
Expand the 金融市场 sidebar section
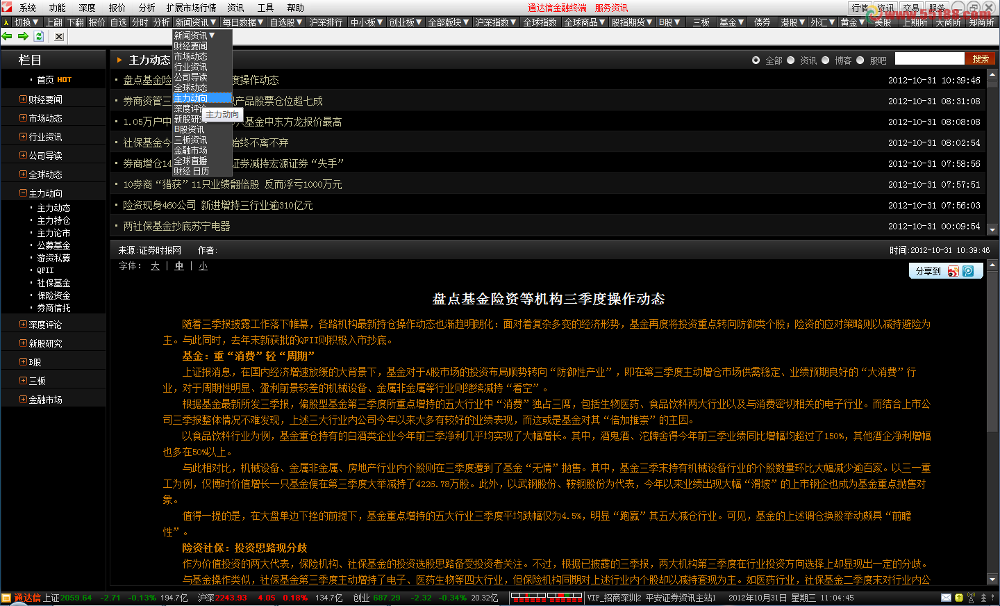pos(23,400)
